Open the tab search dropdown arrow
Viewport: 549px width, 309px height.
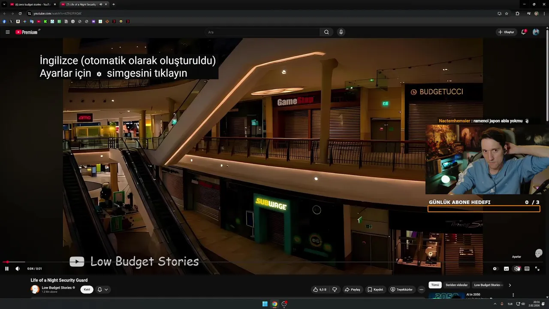coord(5,4)
